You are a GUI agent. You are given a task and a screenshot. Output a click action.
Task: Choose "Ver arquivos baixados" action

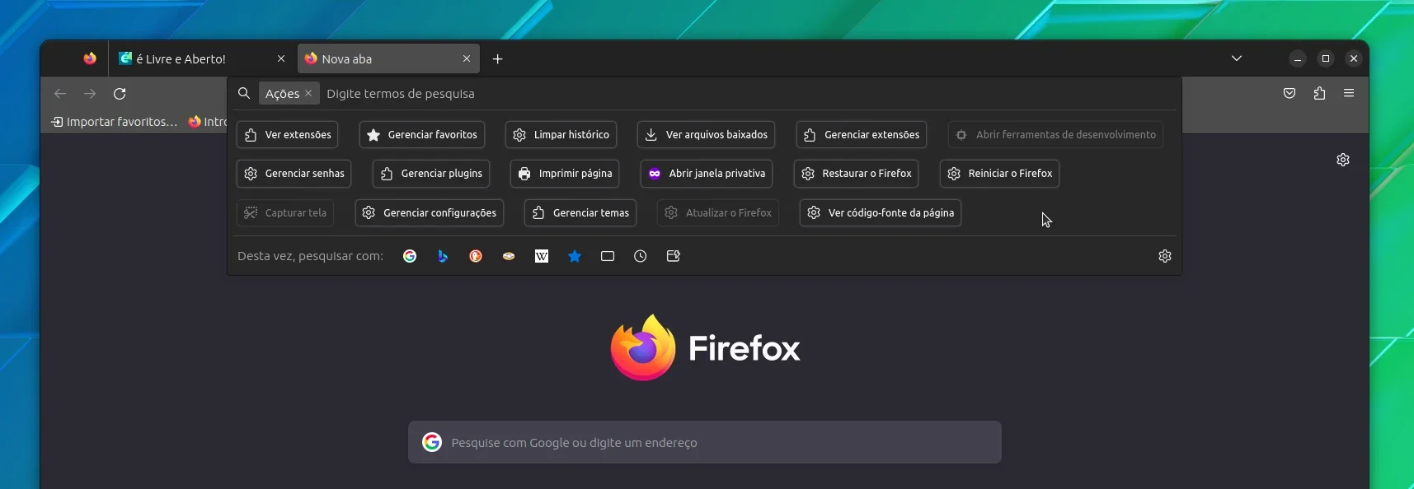click(706, 135)
